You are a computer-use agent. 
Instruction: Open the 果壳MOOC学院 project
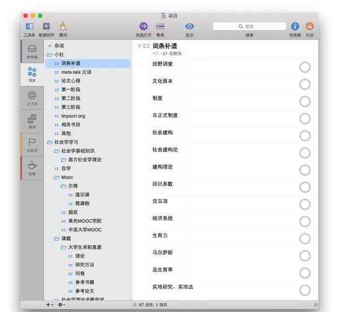(85, 221)
